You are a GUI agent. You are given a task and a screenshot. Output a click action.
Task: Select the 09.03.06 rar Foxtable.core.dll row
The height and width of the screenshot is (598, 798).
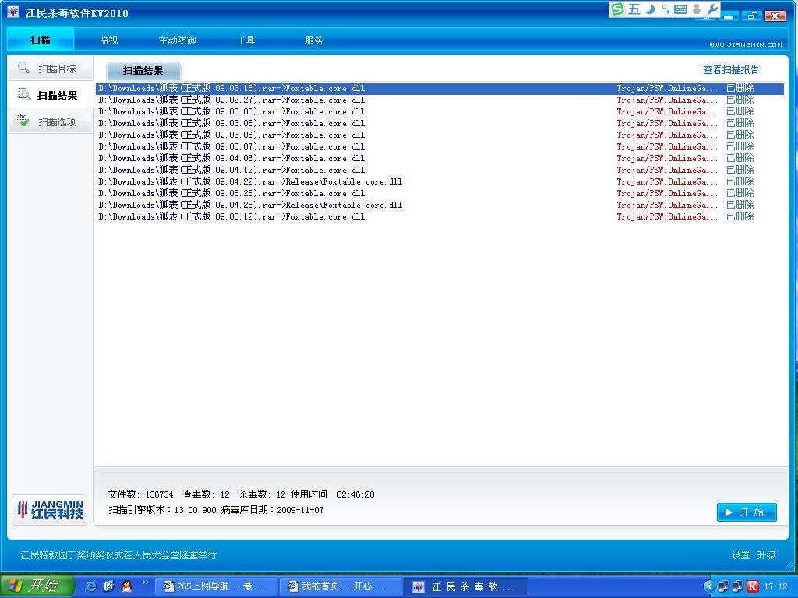[440, 135]
